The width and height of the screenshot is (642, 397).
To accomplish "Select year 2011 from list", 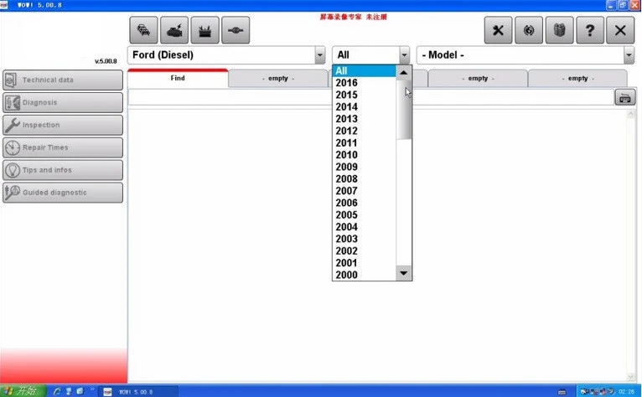I will (364, 143).
